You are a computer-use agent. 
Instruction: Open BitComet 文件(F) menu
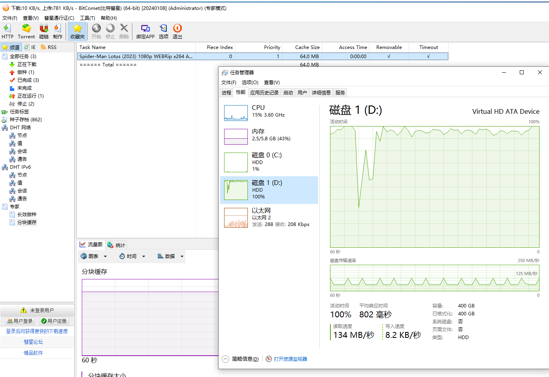click(x=10, y=18)
